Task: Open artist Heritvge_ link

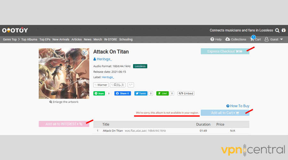Action: click(x=102, y=59)
